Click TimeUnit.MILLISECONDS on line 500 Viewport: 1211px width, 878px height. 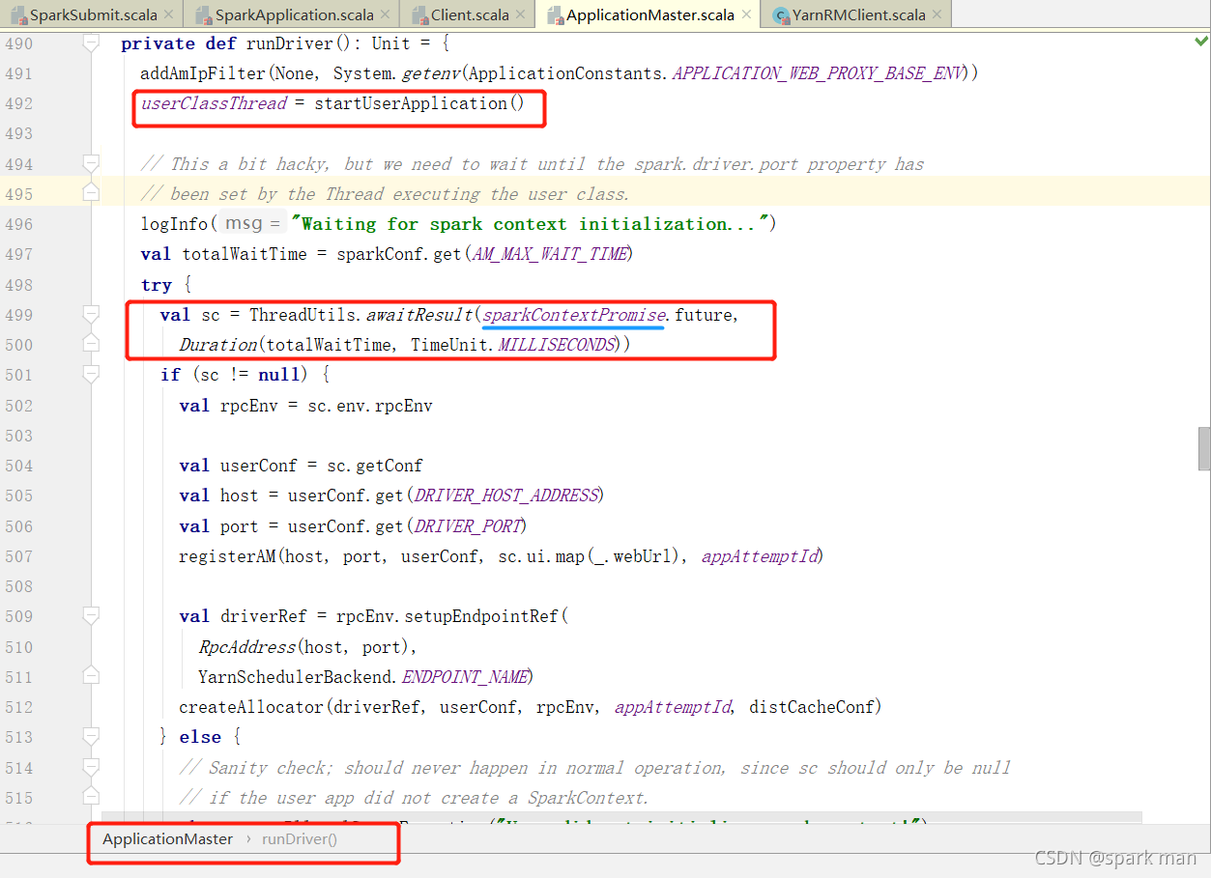[512, 345]
